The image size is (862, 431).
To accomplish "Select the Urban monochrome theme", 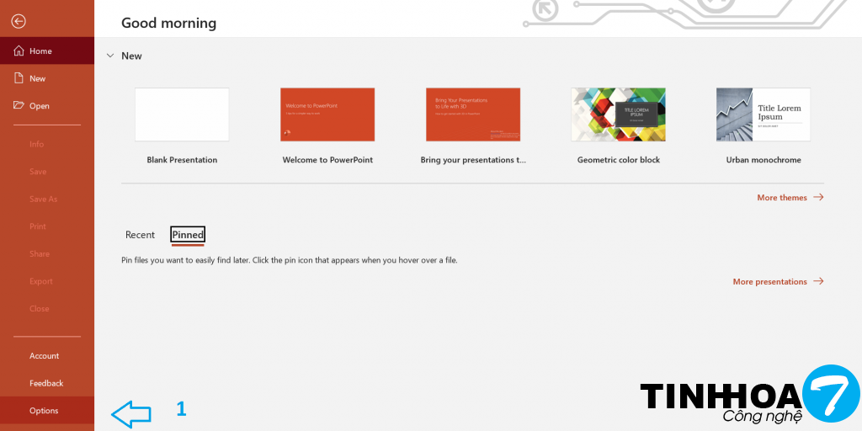I will pos(764,114).
